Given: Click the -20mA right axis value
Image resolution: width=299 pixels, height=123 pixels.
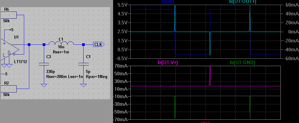Looking at the screenshot, I should 291,41.
